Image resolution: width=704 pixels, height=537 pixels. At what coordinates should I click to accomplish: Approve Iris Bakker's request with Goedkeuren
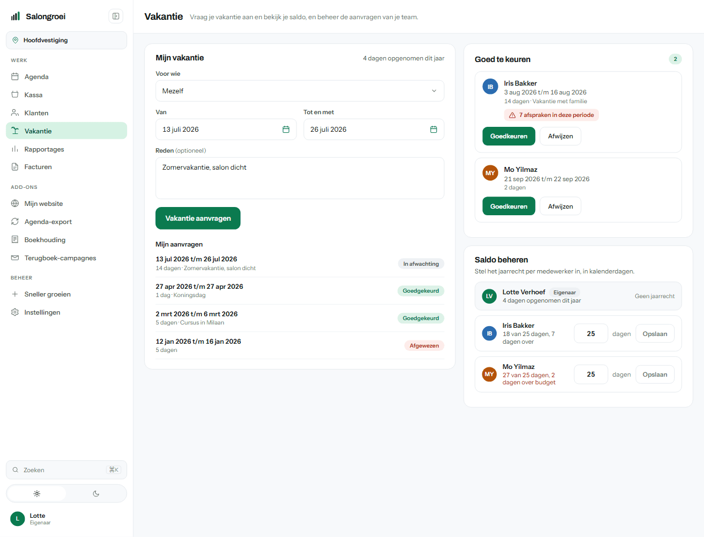(509, 136)
